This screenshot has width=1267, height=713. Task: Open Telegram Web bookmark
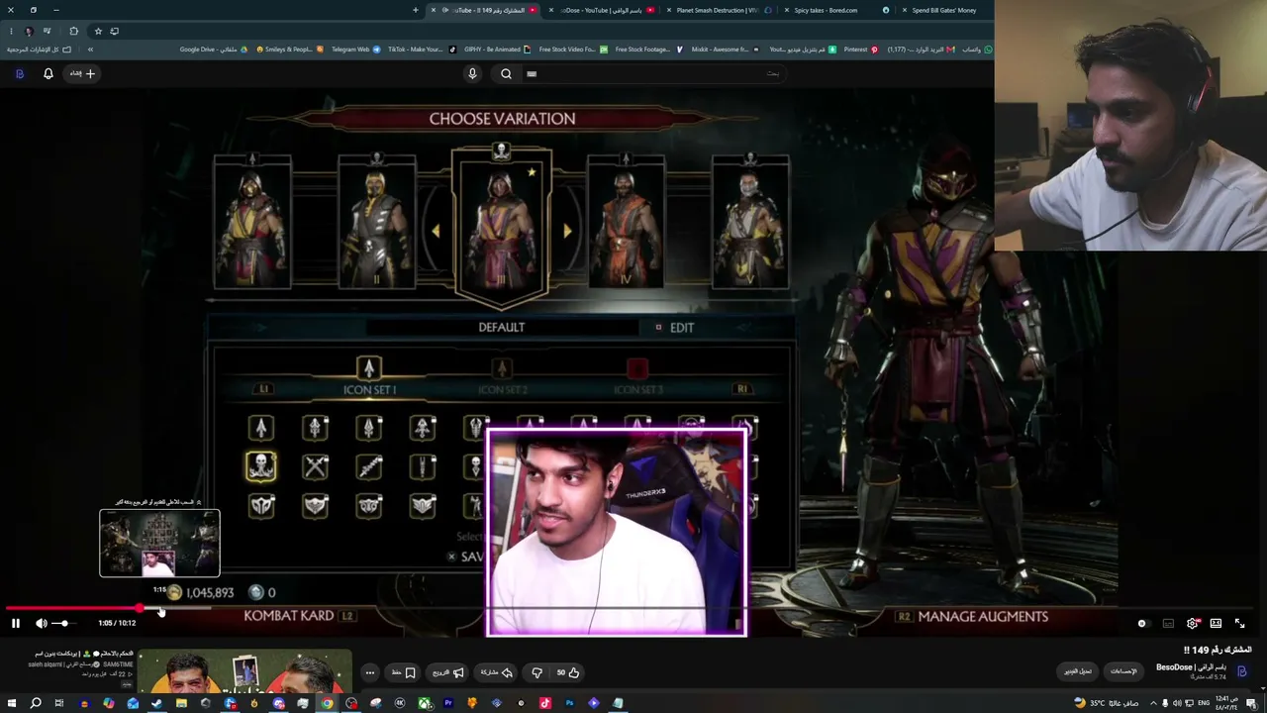[x=354, y=50]
